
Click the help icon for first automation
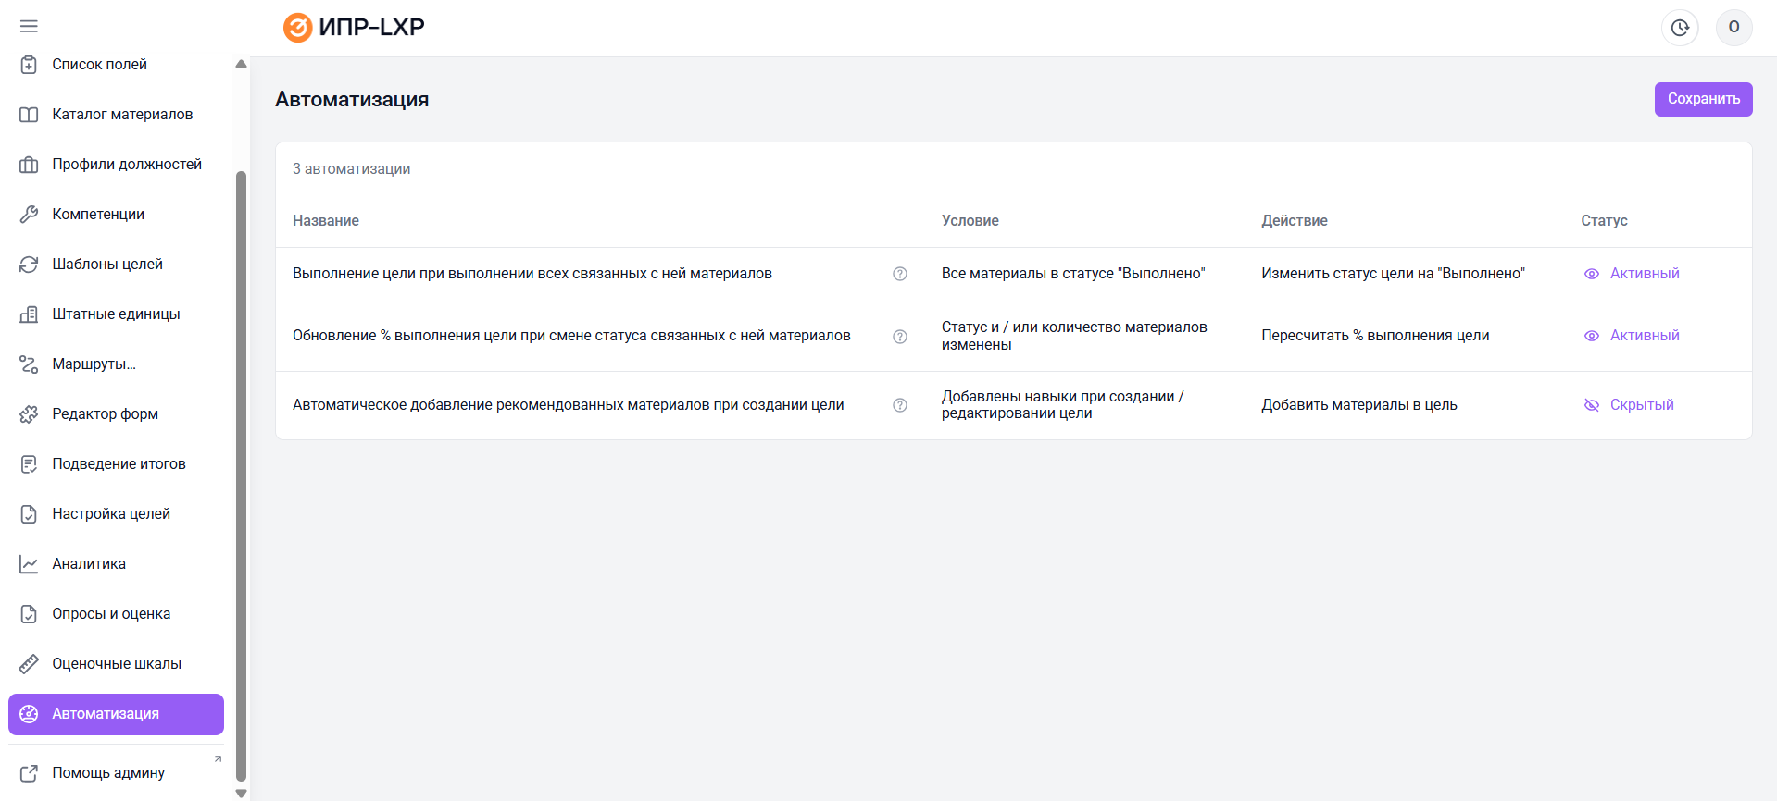(x=899, y=274)
